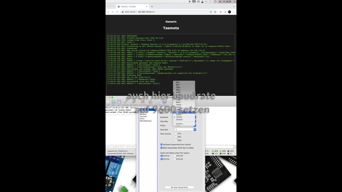Select Transmit in the settings sidebar
This screenshot has height=192, width=342.
coord(143,117)
